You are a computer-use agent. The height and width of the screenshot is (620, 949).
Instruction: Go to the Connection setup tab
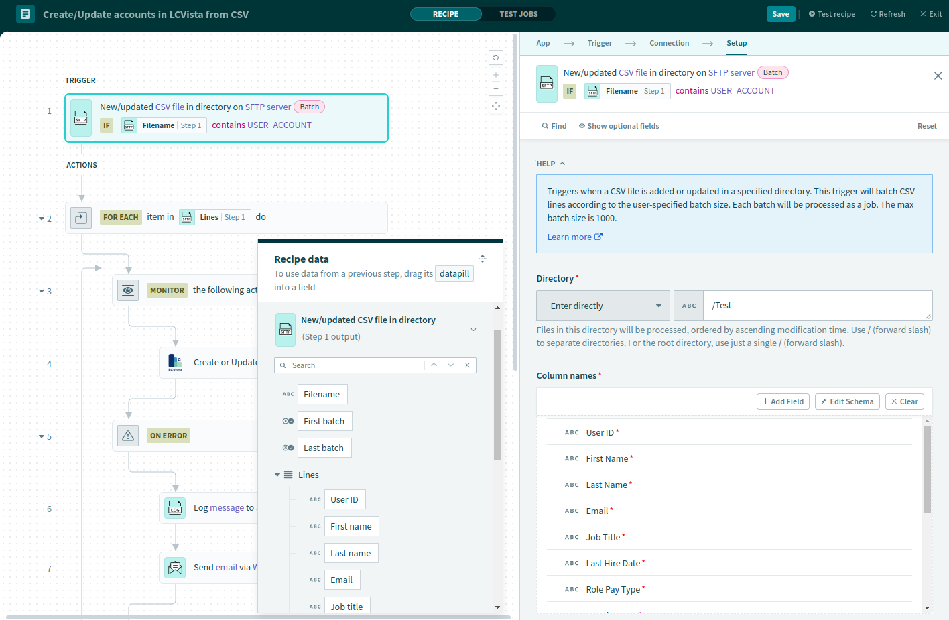pyautogui.click(x=669, y=43)
